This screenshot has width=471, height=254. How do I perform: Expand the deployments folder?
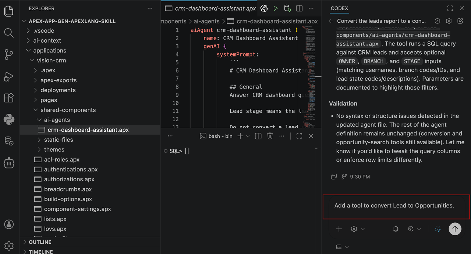58,90
